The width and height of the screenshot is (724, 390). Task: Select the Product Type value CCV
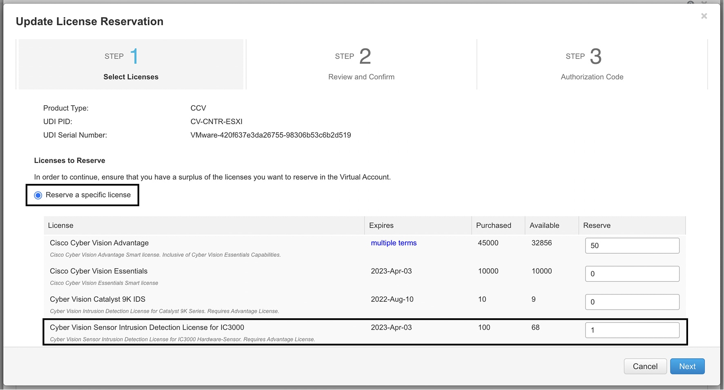tap(198, 108)
